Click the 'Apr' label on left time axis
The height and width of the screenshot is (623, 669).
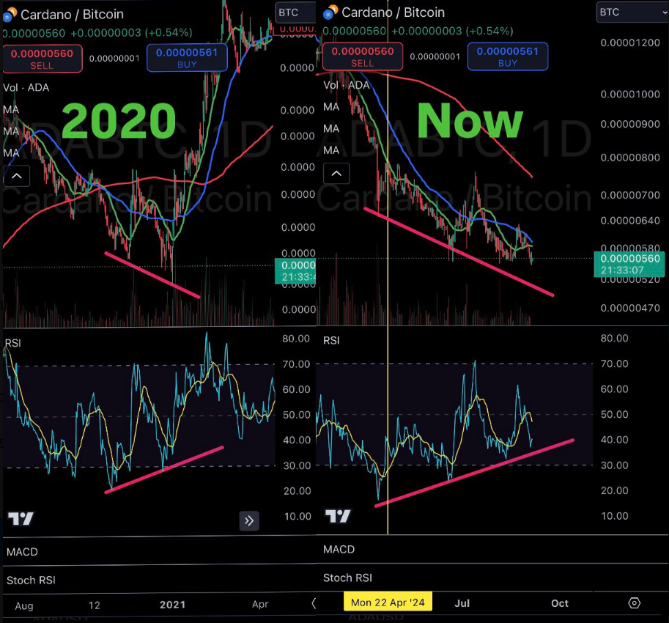pos(260,604)
